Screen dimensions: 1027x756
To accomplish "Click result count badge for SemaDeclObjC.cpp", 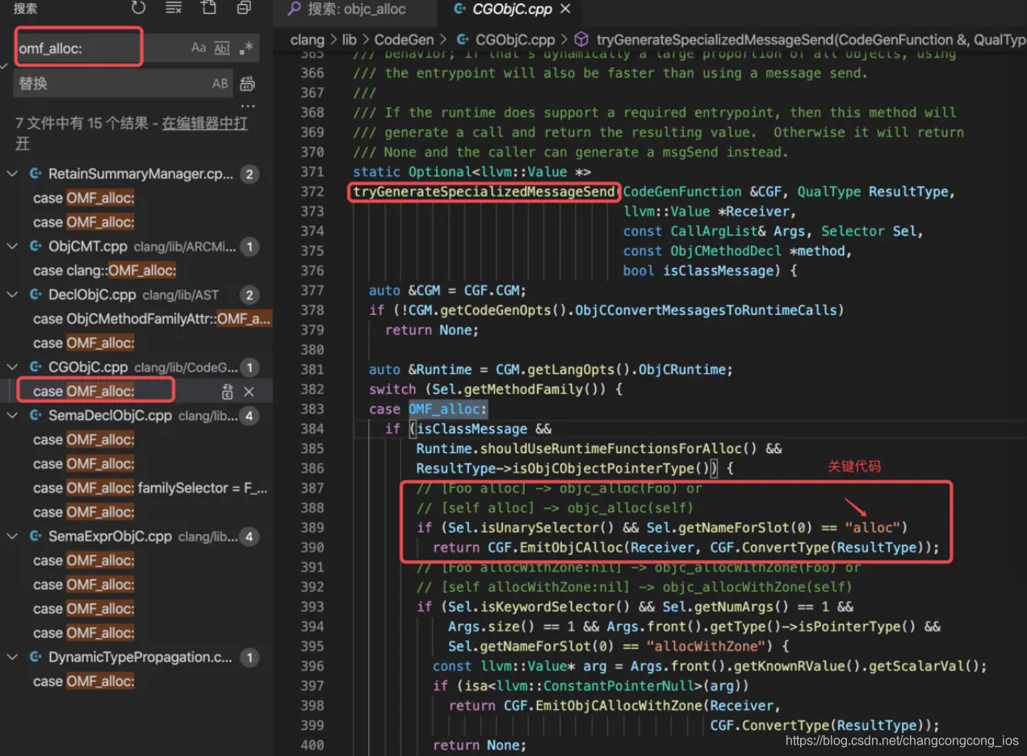I will (x=249, y=416).
